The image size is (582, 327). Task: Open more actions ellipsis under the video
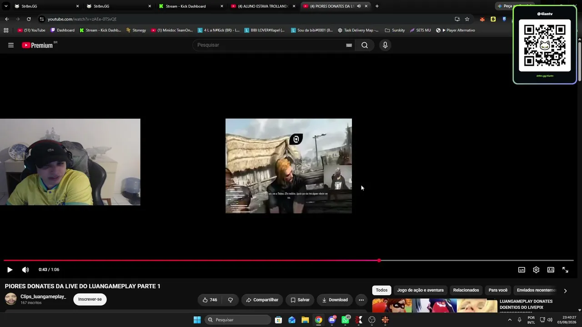[361, 300]
